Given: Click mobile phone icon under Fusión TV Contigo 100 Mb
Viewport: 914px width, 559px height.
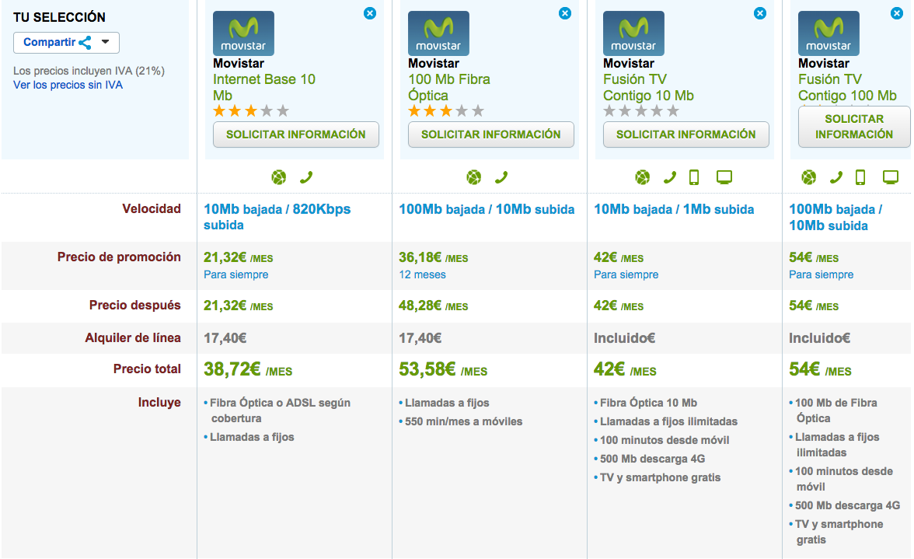Looking at the screenshot, I should click(860, 177).
